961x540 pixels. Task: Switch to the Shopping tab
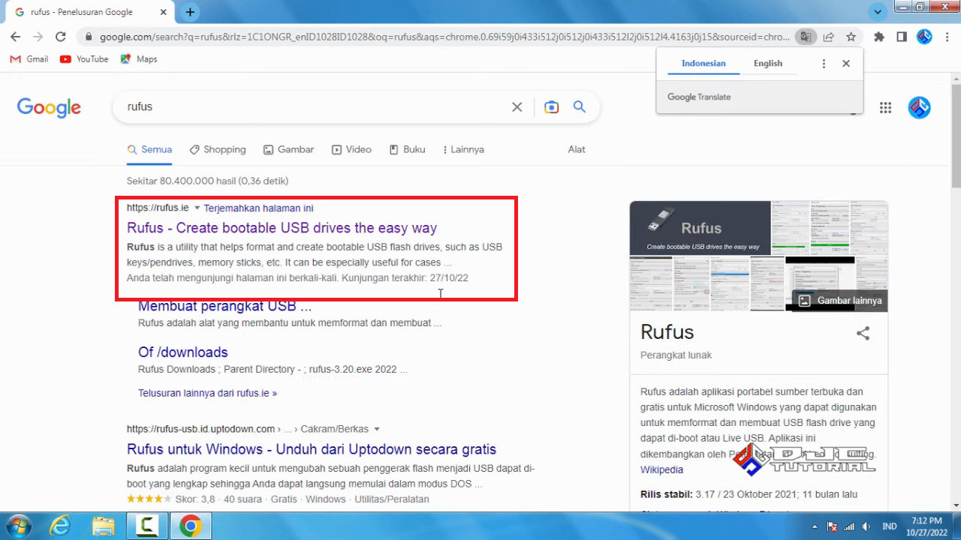pyautogui.click(x=218, y=149)
